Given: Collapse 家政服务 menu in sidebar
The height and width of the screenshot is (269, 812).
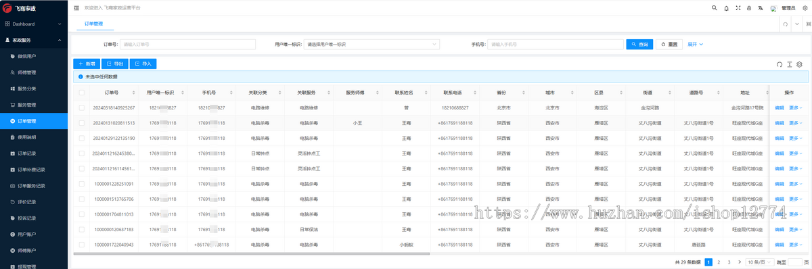Looking at the screenshot, I should pos(34,40).
